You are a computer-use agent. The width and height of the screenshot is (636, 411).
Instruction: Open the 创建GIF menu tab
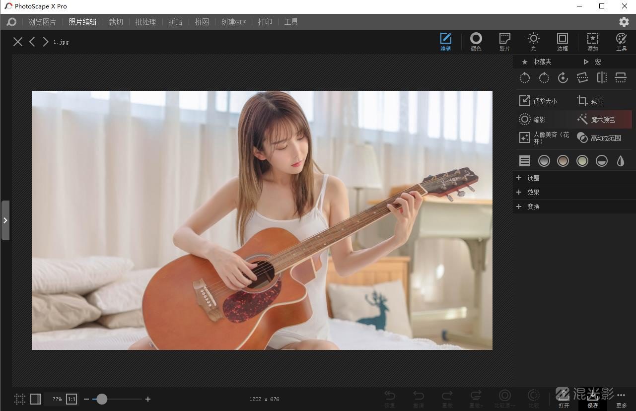click(233, 22)
